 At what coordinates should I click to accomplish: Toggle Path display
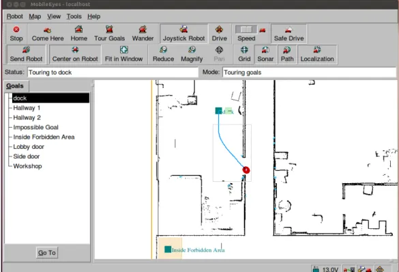point(287,54)
